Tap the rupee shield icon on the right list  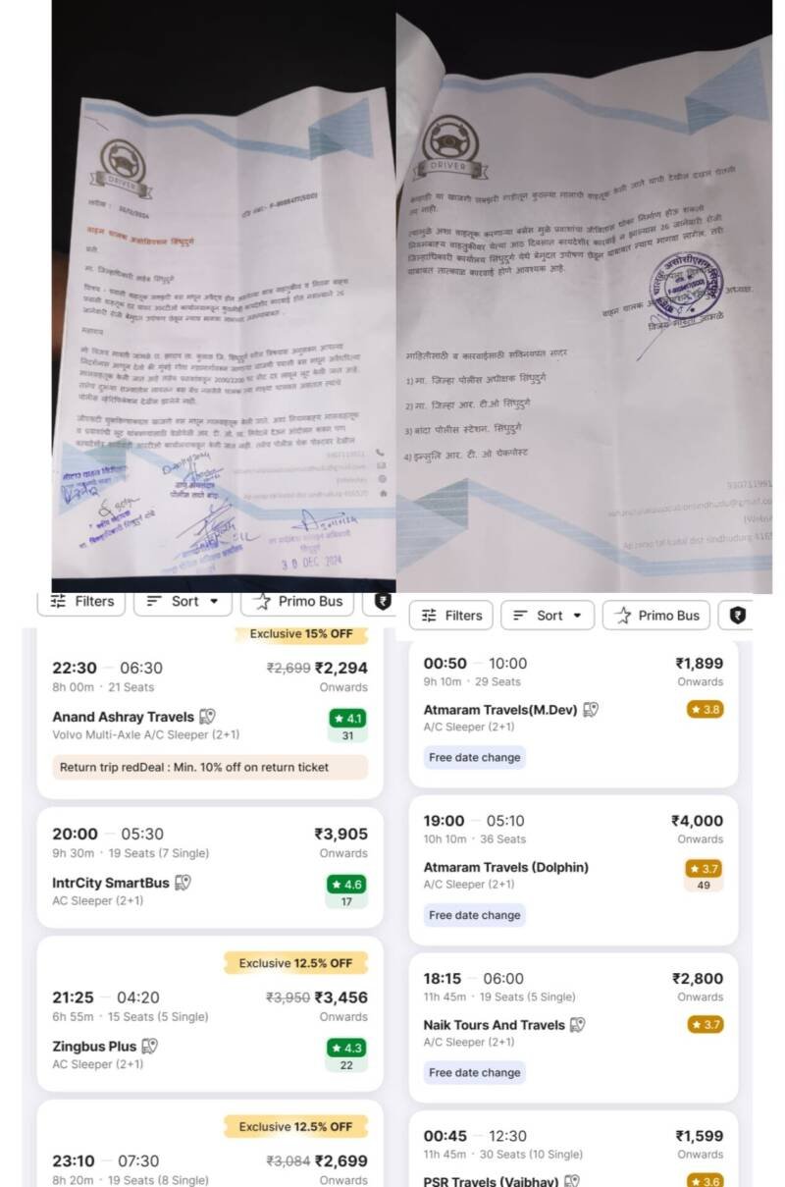pos(737,616)
